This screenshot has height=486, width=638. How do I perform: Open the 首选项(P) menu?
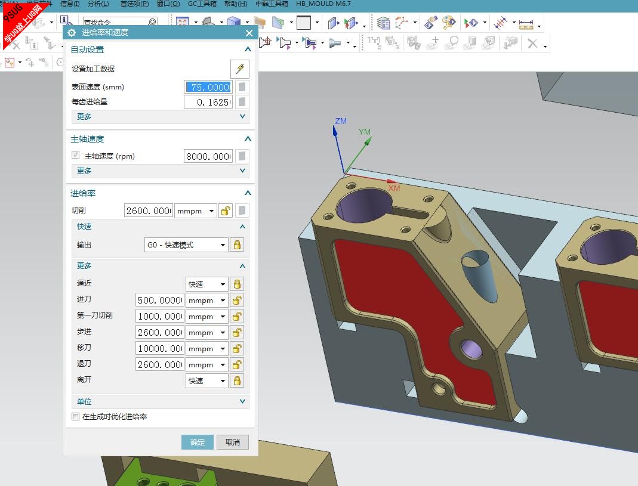(x=135, y=4)
